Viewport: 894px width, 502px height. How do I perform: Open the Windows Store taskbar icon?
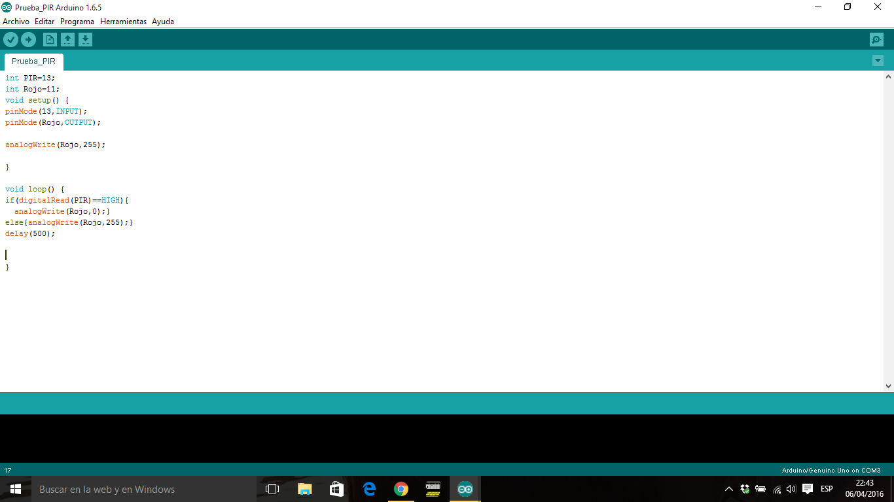pyautogui.click(x=336, y=489)
